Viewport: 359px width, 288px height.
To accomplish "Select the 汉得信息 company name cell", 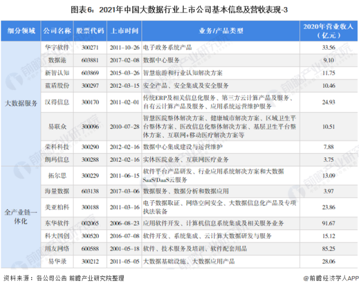I will point(57,103).
